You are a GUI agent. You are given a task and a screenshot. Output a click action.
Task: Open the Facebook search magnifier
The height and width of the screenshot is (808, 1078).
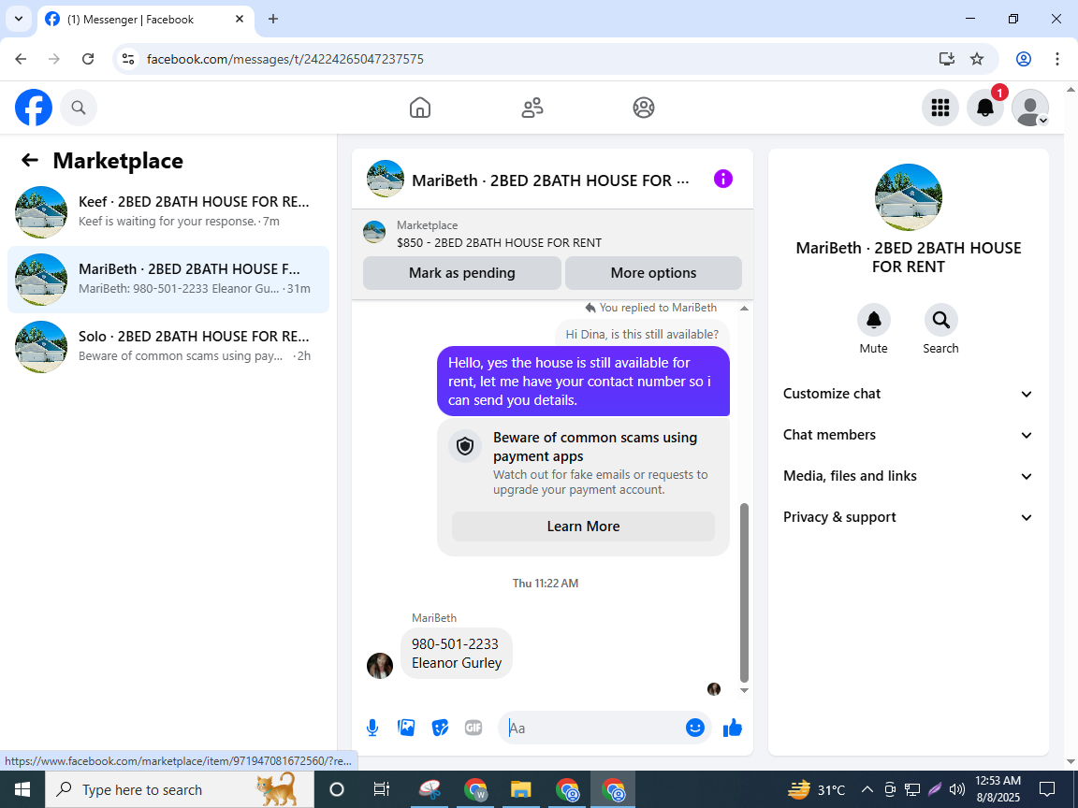click(x=79, y=108)
